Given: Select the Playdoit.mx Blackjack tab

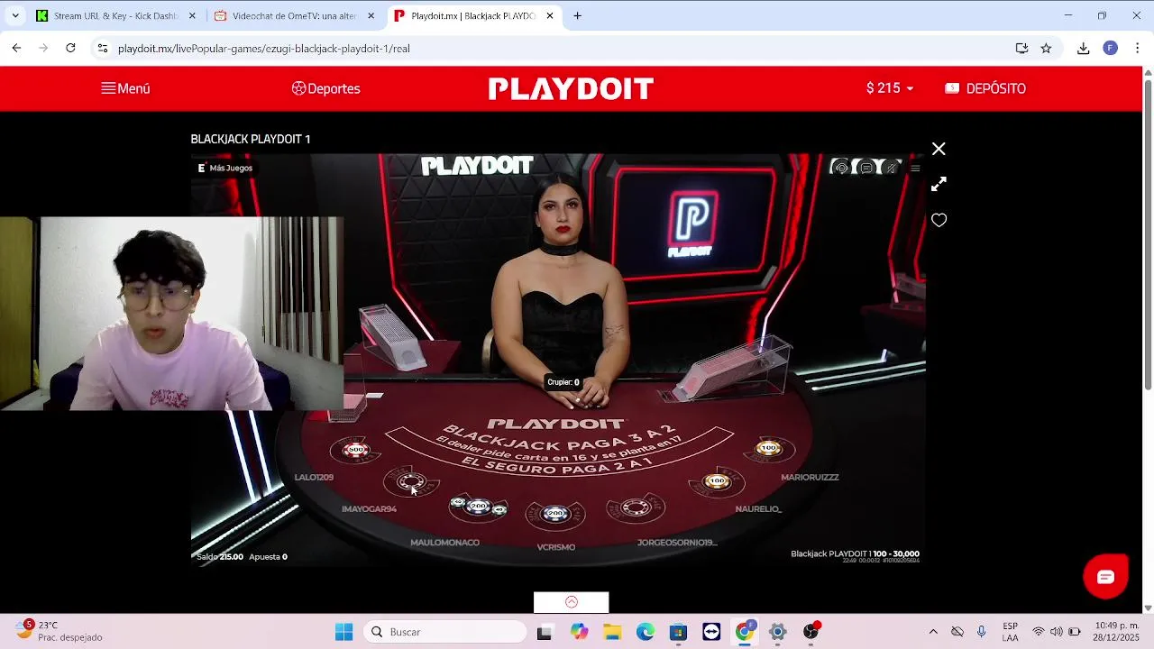Looking at the screenshot, I should pos(474,15).
